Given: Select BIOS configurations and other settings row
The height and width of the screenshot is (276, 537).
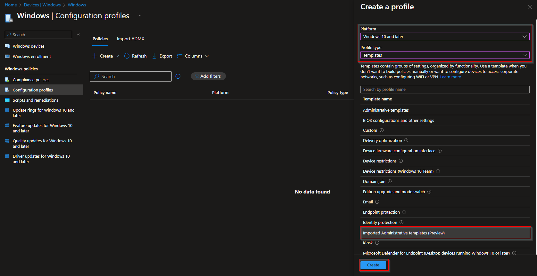Looking at the screenshot, I should coord(445,120).
